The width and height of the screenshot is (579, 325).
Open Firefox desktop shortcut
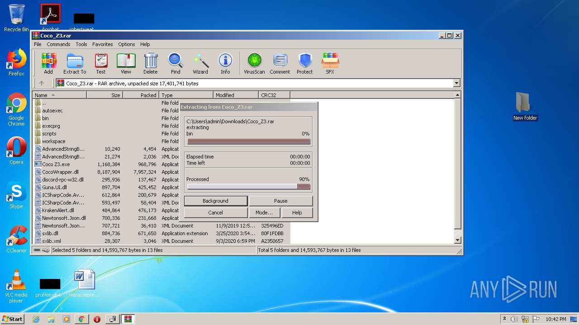pyautogui.click(x=16, y=62)
